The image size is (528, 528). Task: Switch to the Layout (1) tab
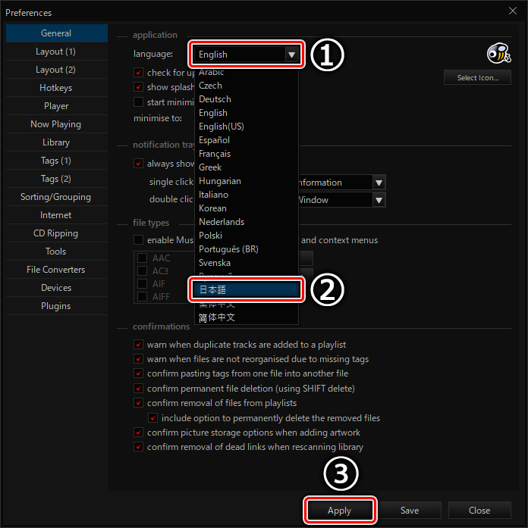pos(56,52)
